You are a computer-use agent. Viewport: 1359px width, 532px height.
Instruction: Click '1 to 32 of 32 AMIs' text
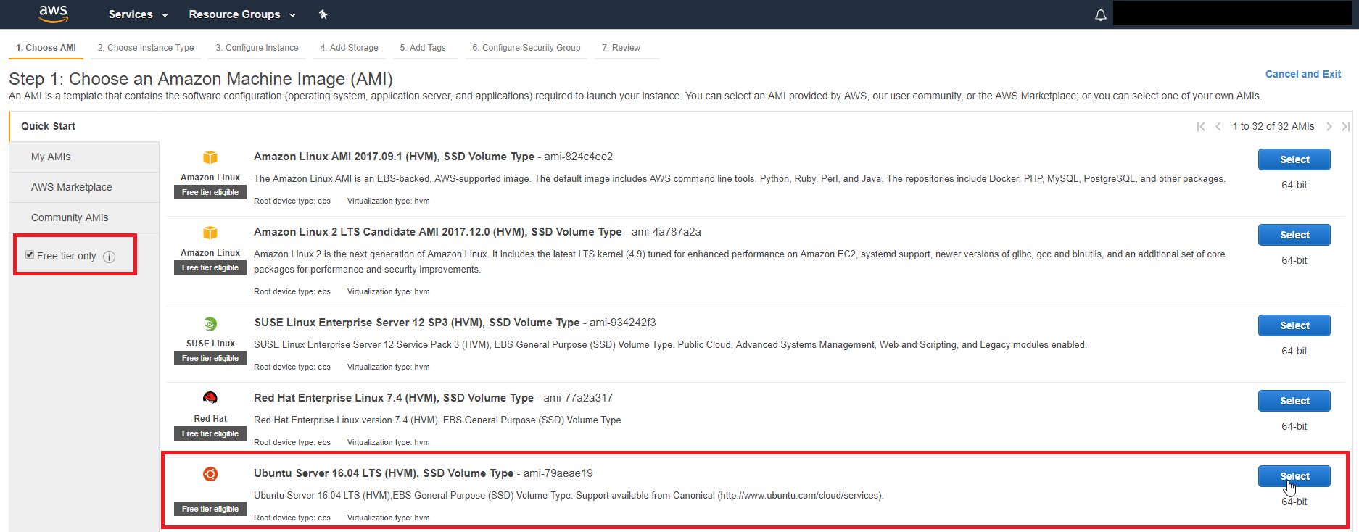(x=1273, y=126)
